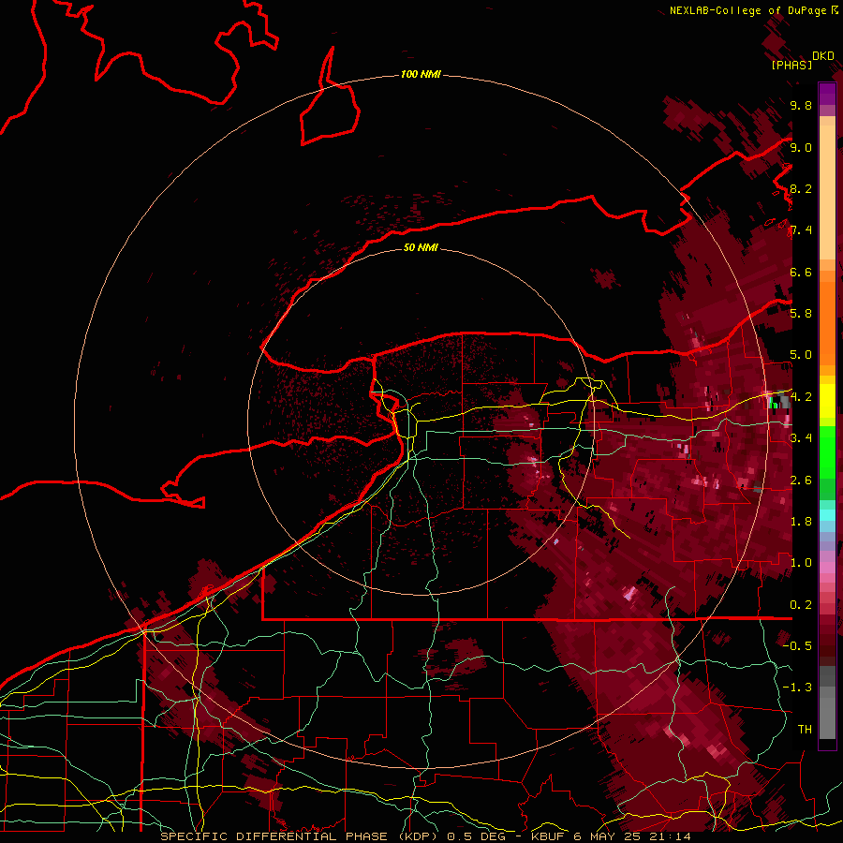
Task: Select the 5.8 scale label
Action: pyautogui.click(x=801, y=314)
